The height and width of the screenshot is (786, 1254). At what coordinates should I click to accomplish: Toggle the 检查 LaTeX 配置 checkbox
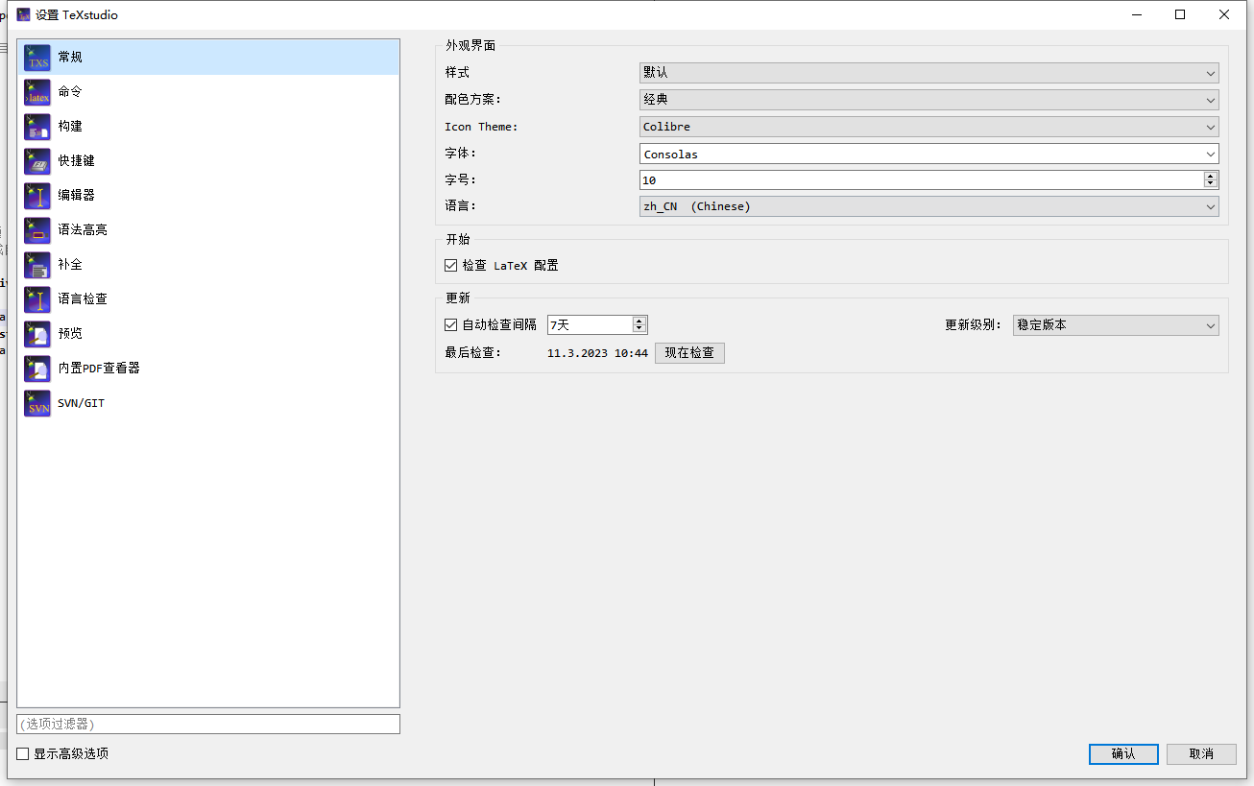450,265
